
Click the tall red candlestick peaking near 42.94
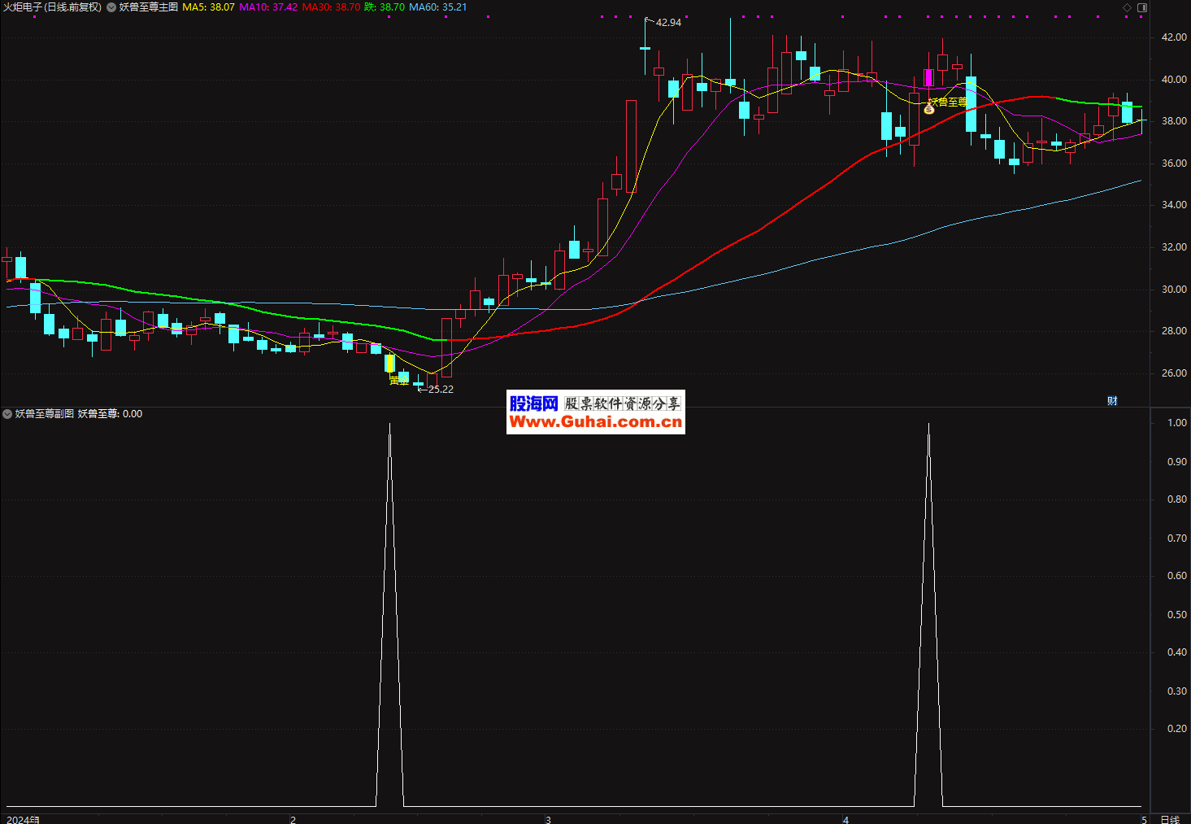[x=631, y=146]
